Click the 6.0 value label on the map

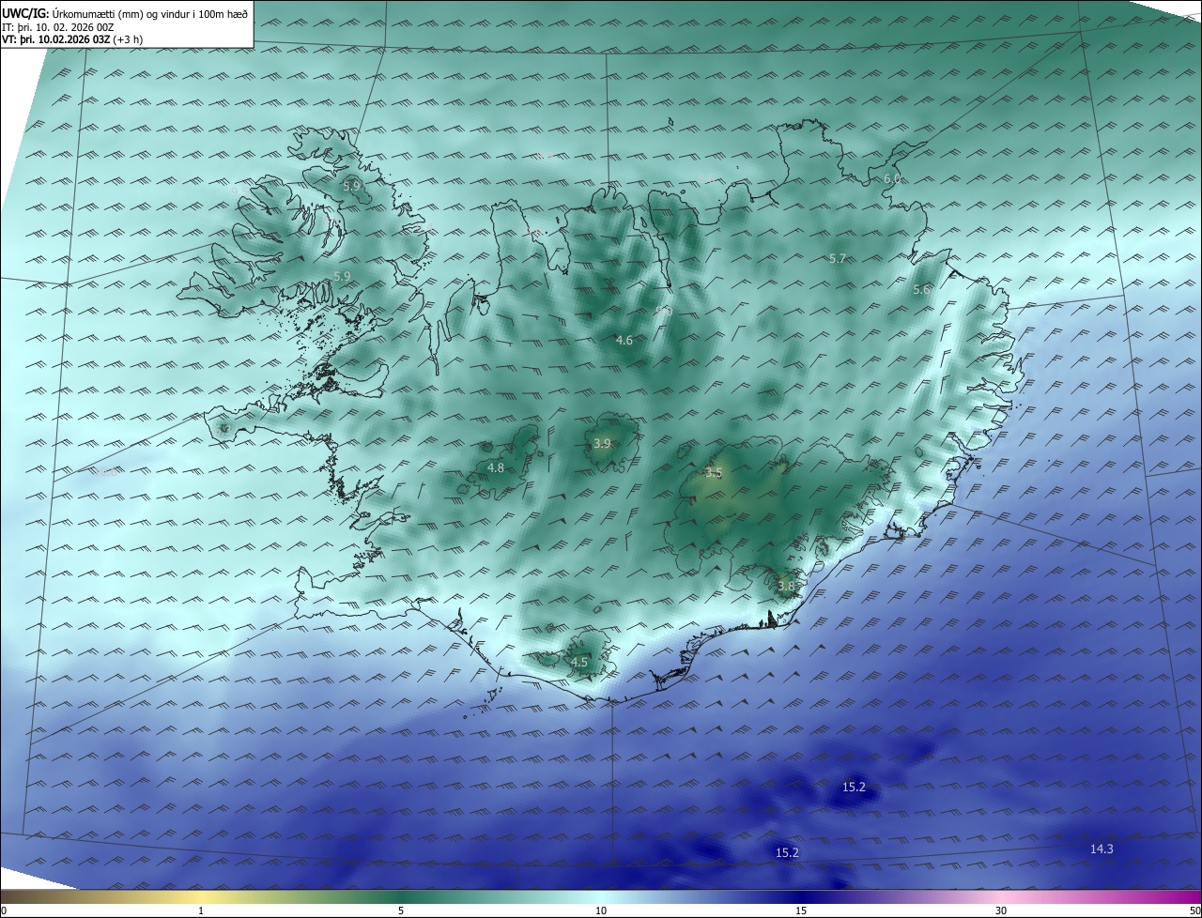tap(892, 178)
